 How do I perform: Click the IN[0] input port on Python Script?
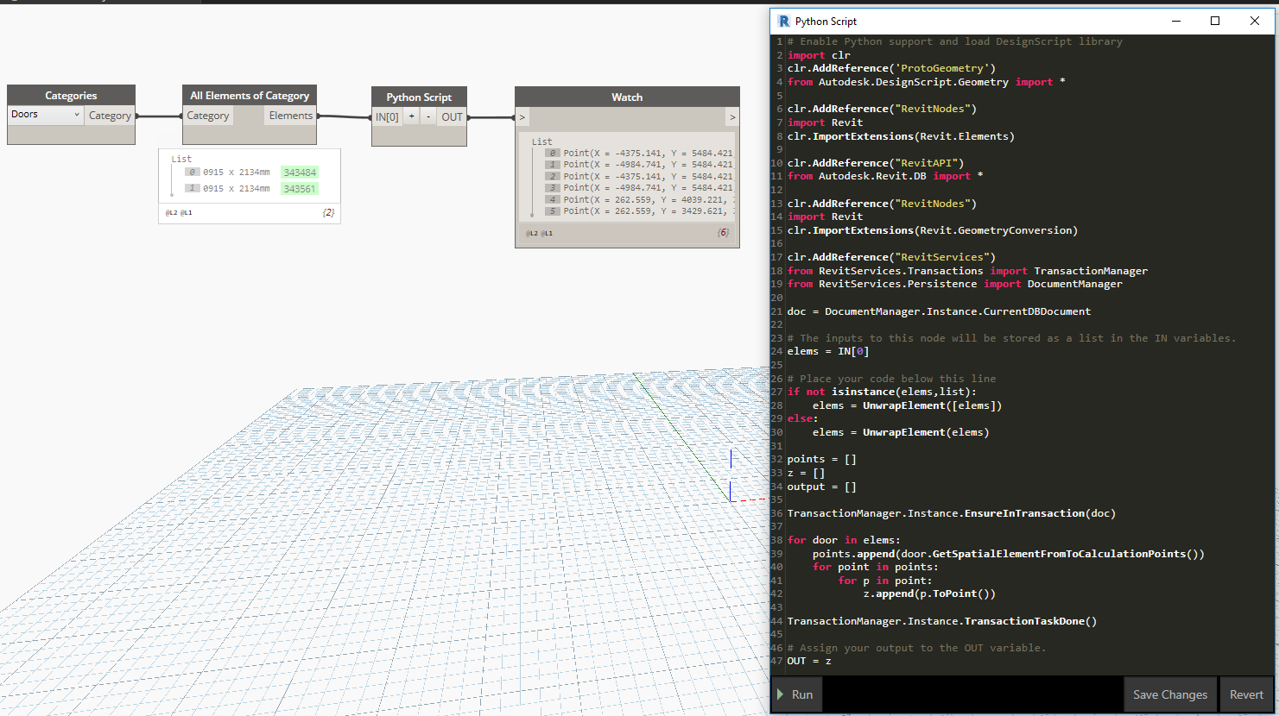pos(387,117)
